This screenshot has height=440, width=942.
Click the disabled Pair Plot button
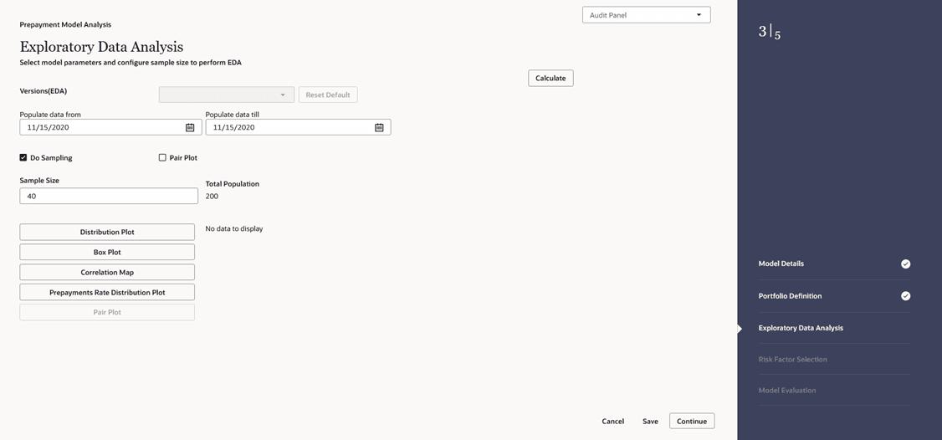(107, 312)
